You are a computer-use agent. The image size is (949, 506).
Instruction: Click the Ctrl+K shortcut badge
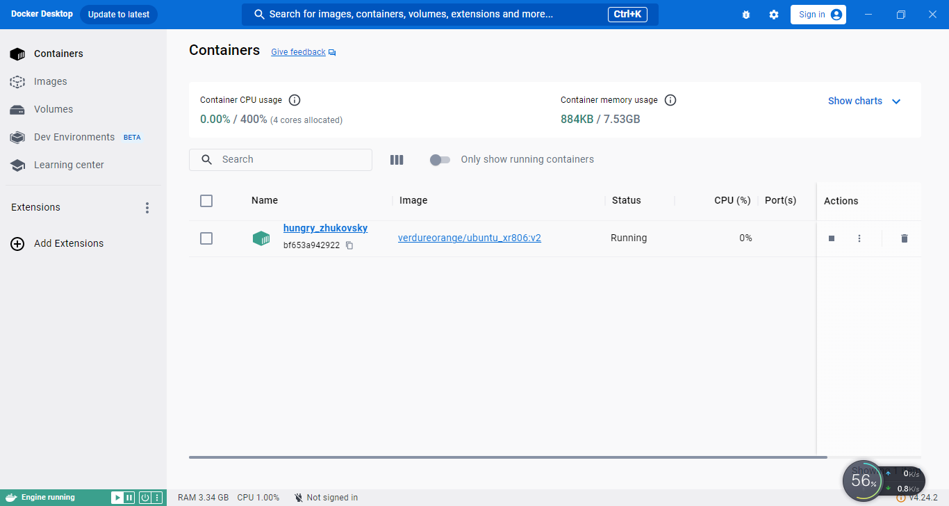627,15
